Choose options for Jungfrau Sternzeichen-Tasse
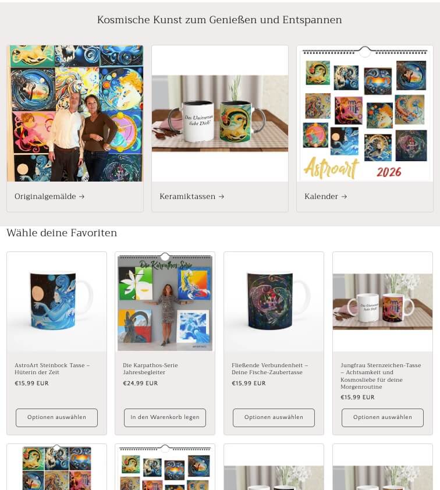Screen dimensions: 440x490 pos(382,417)
